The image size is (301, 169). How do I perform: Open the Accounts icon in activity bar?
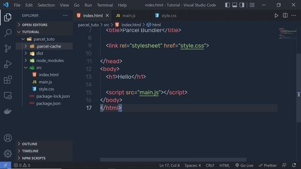click(8, 138)
